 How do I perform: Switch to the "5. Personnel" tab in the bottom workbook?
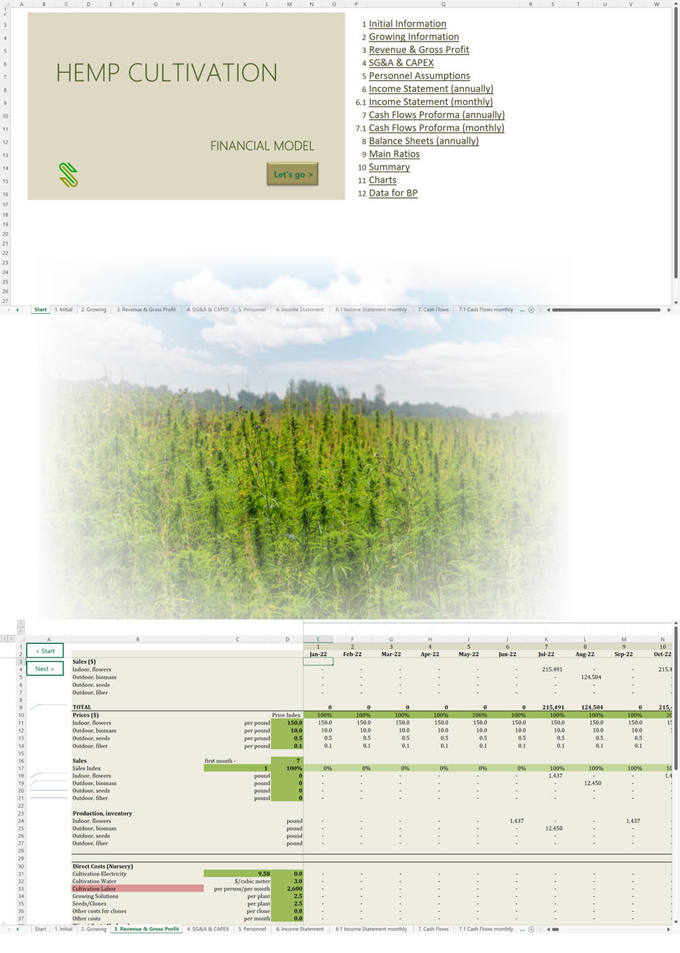pos(252,929)
